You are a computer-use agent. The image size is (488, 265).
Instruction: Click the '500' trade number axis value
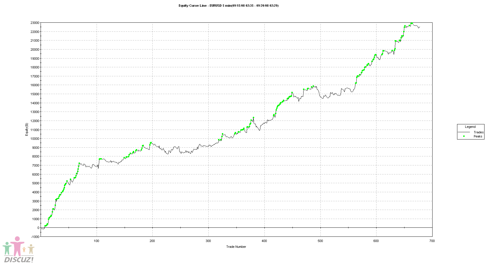pos(320,241)
